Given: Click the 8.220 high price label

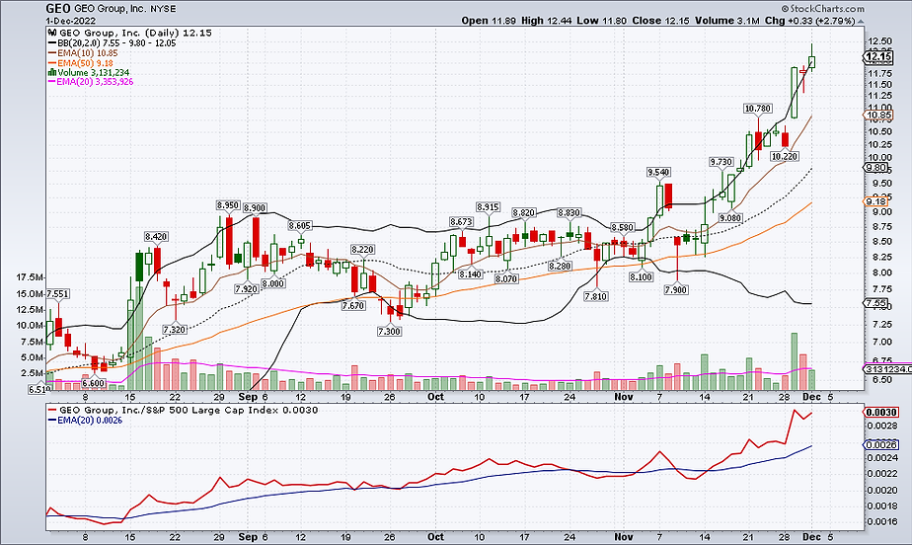Looking at the screenshot, I should click(x=362, y=250).
